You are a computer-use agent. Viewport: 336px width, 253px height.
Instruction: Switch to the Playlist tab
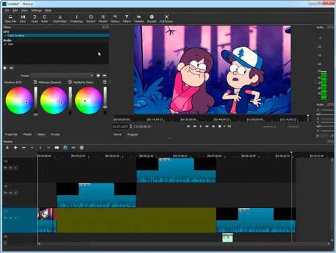tap(28, 134)
